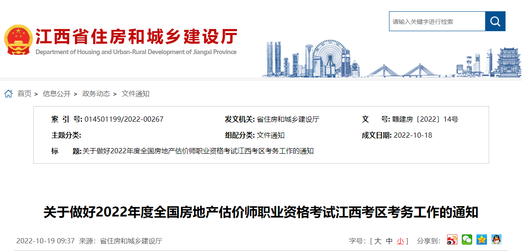This screenshot has width=522, height=252.
Task: Set font size to 大
Action: [378, 241]
